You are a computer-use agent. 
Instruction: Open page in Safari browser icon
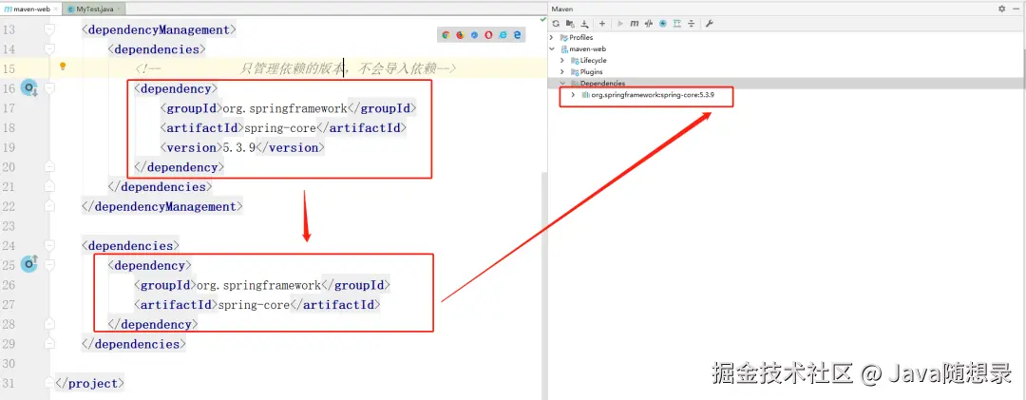474,35
